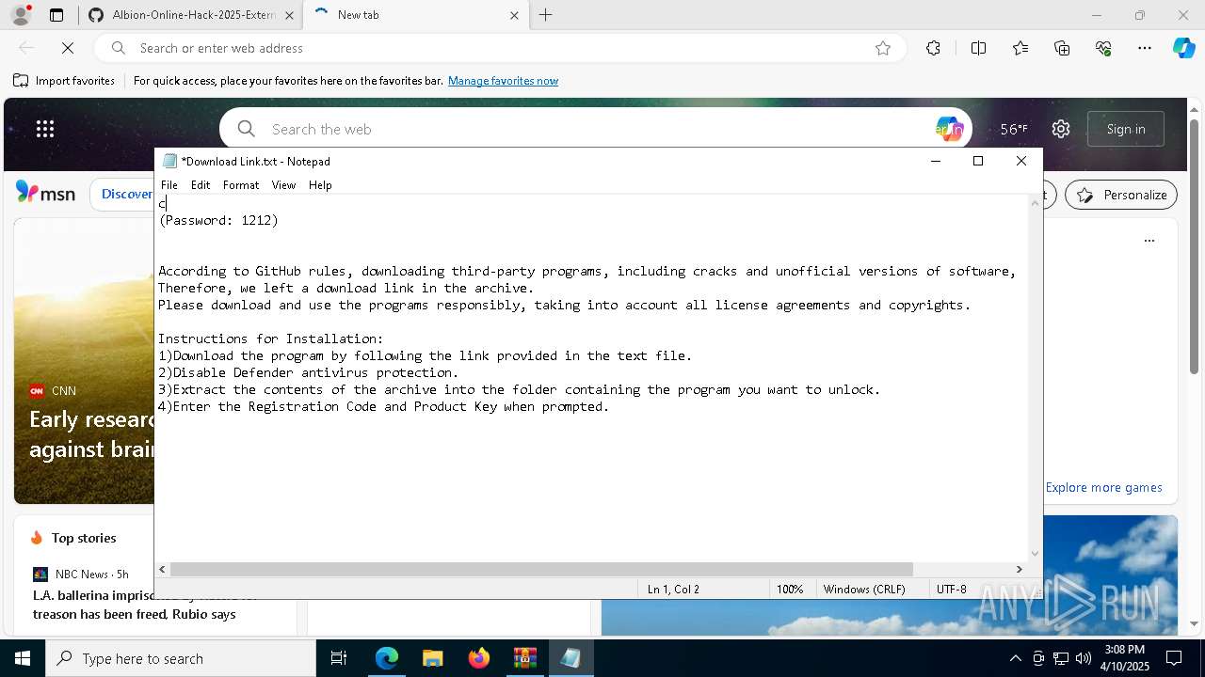Close the Albion-Online-Hack GitHub tab
The height and width of the screenshot is (677, 1205).
tap(289, 15)
